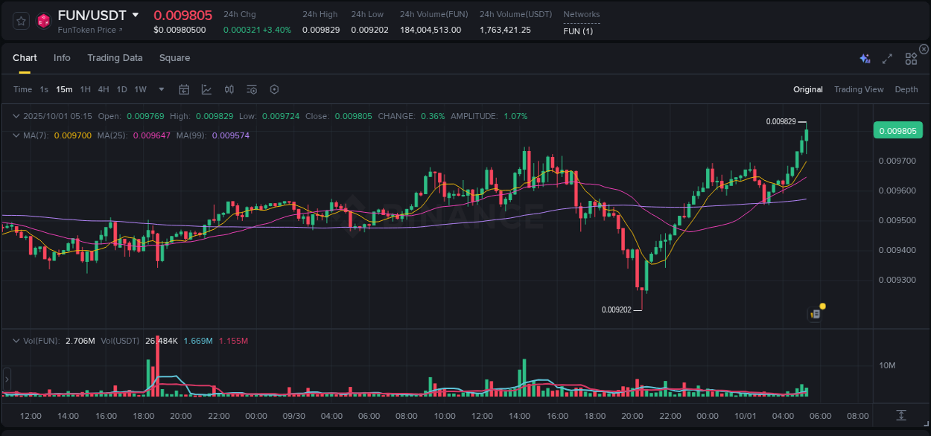The width and height of the screenshot is (931, 436).
Task: Collapse the MA indicator legend row
Action: coord(16,135)
